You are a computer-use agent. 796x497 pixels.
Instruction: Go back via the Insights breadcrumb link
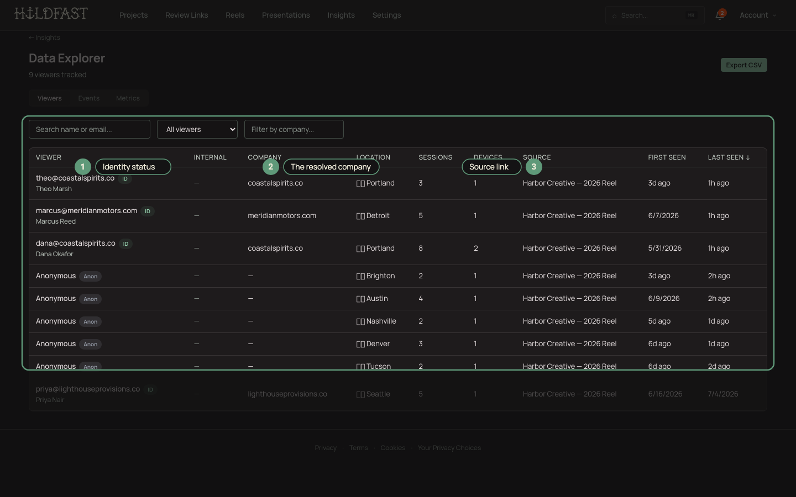tap(44, 38)
